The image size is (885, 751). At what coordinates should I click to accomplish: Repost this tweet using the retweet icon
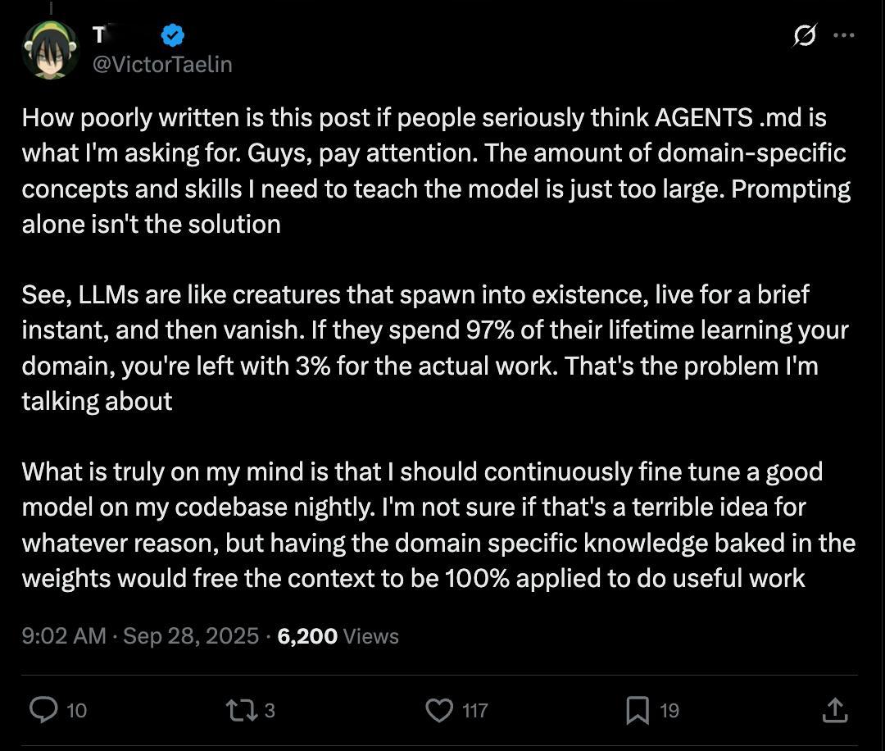click(242, 710)
